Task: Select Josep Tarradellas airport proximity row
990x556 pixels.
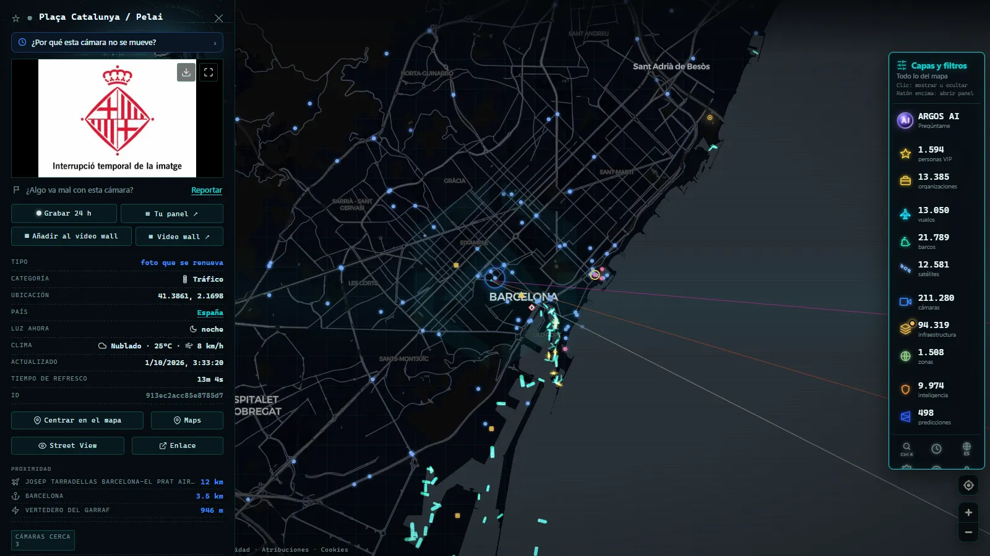Action: [117, 482]
